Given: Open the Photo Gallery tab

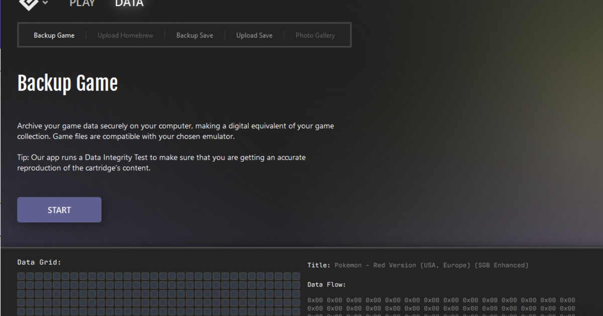Looking at the screenshot, I should [315, 36].
